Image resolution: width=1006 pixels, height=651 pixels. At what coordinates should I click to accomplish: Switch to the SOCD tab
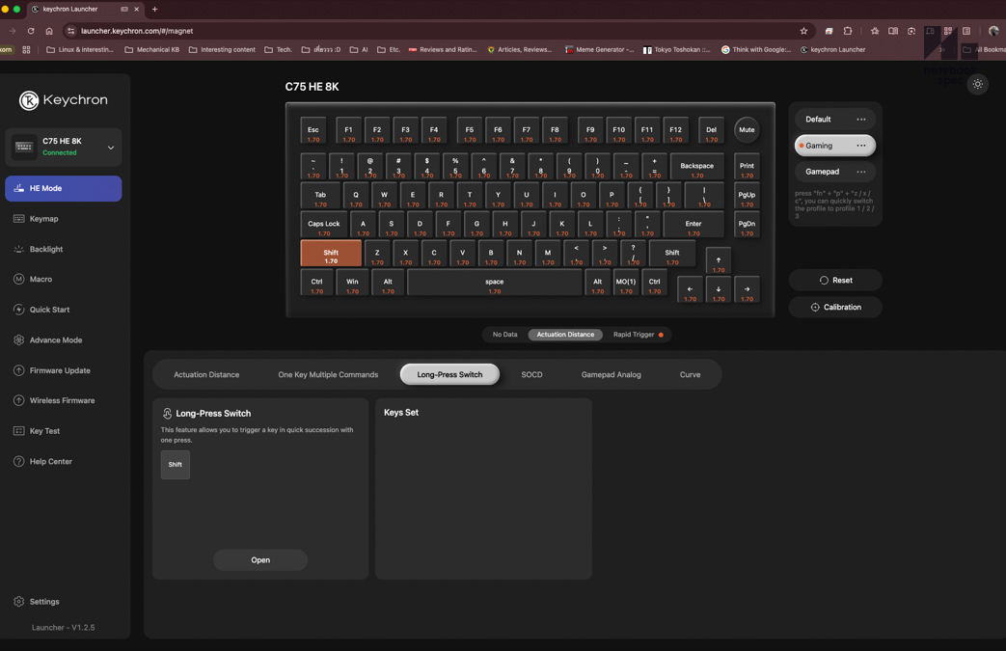pyautogui.click(x=531, y=374)
